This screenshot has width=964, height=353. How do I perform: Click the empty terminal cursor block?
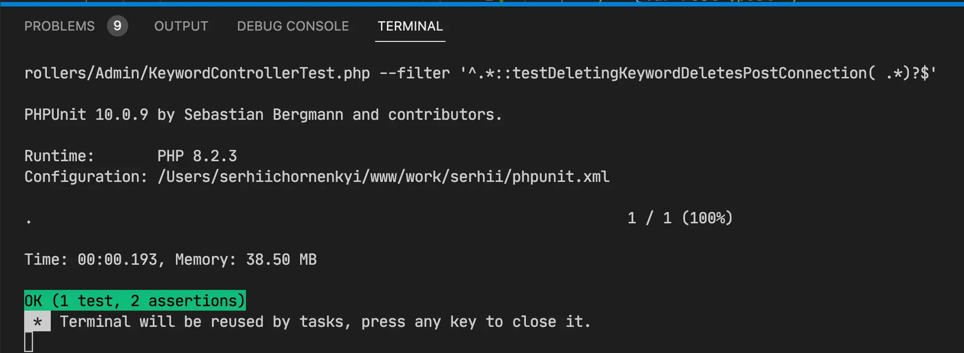click(29, 342)
